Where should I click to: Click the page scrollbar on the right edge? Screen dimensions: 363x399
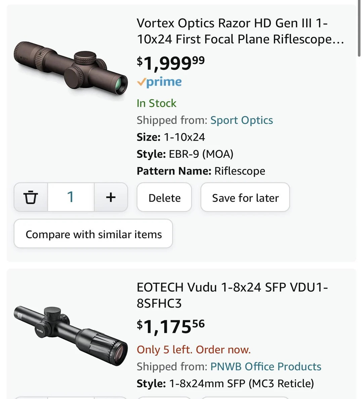click(x=359, y=30)
